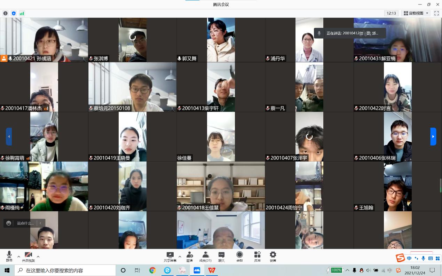Expand audio options arrow beside 静音

(x=19, y=257)
